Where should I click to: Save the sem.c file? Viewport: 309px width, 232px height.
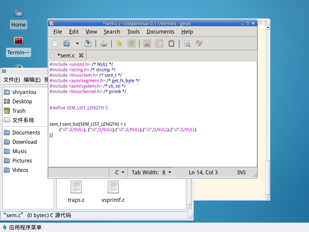[x=88, y=43]
